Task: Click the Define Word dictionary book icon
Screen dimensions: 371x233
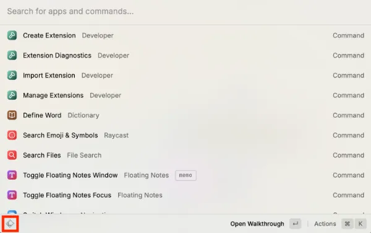Action: pyautogui.click(x=12, y=115)
